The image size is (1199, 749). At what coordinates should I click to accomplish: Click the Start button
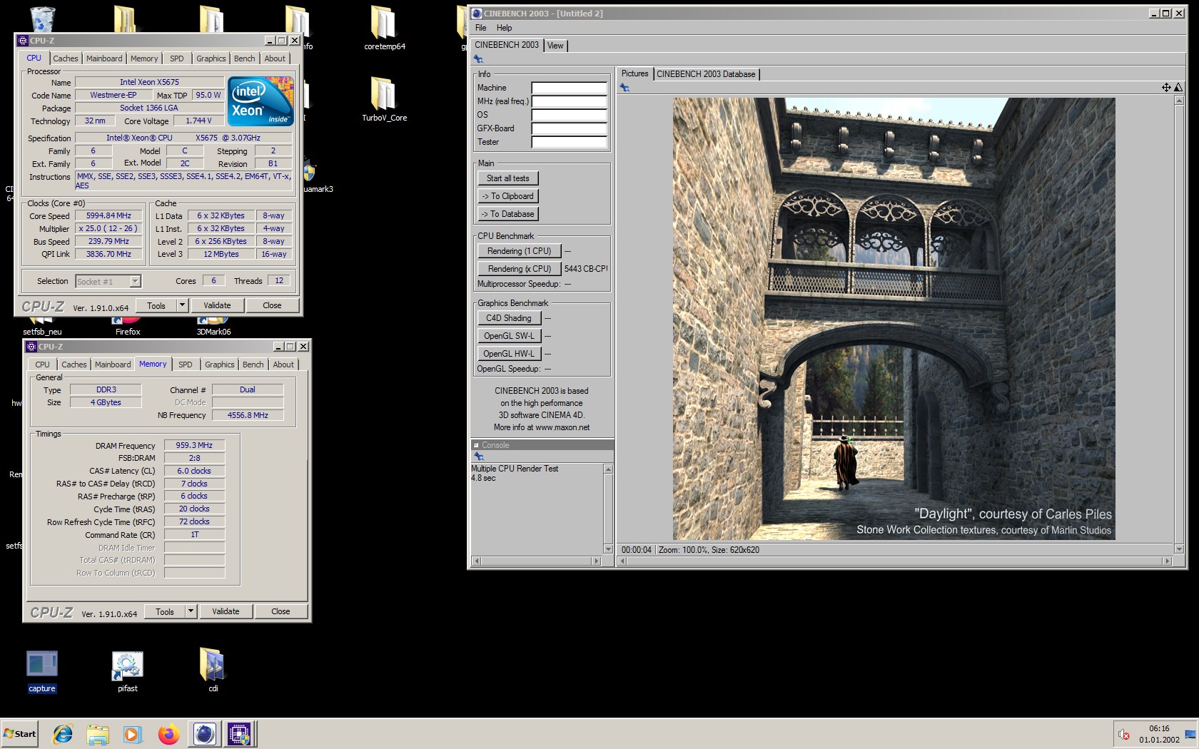(x=20, y=734)
